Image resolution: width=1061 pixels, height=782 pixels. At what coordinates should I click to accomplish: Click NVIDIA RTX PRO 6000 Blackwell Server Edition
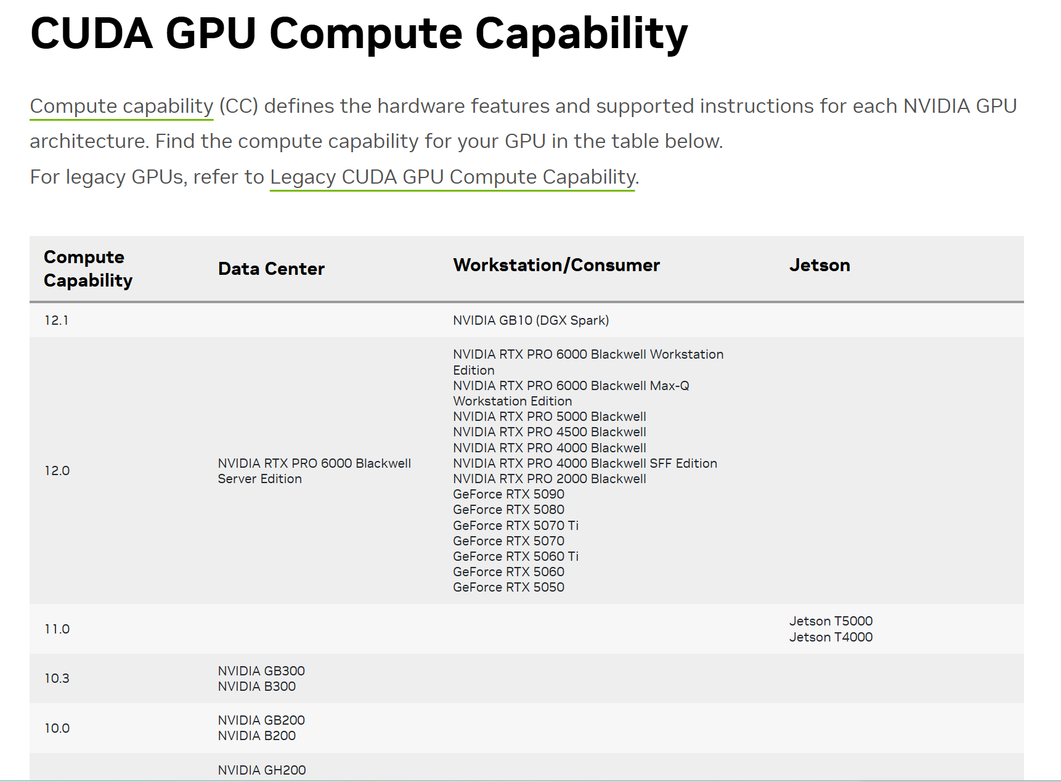314,471
